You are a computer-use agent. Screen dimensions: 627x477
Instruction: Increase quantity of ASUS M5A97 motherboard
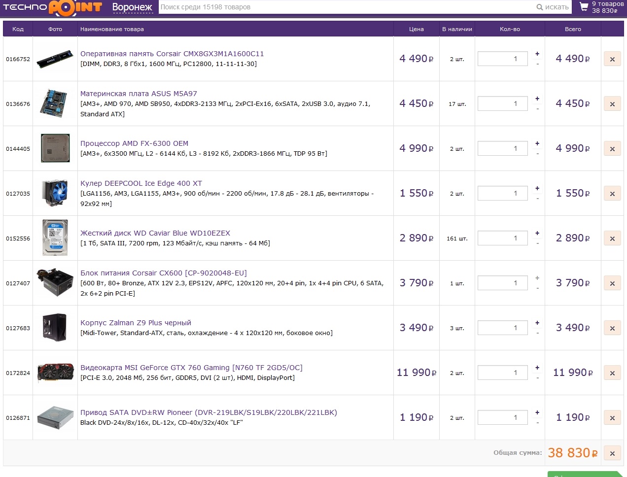click(x=537, y=99)
